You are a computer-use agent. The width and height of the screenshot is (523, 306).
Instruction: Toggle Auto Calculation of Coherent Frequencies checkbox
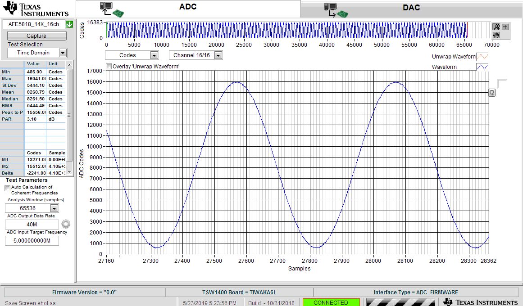coord(7,189)
